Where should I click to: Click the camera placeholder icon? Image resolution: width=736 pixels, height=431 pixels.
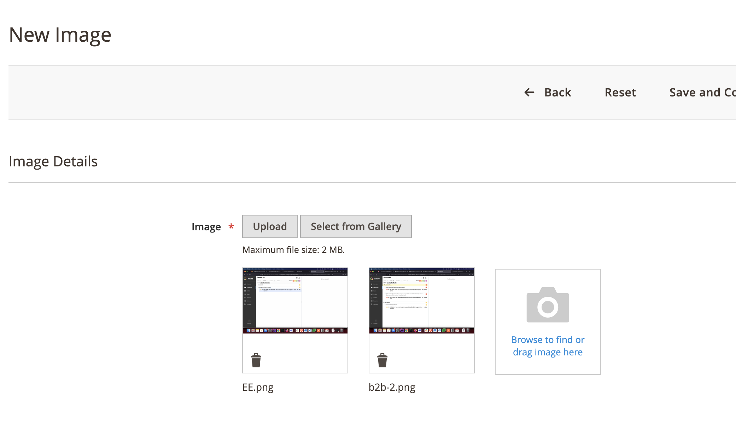[548, 305]
